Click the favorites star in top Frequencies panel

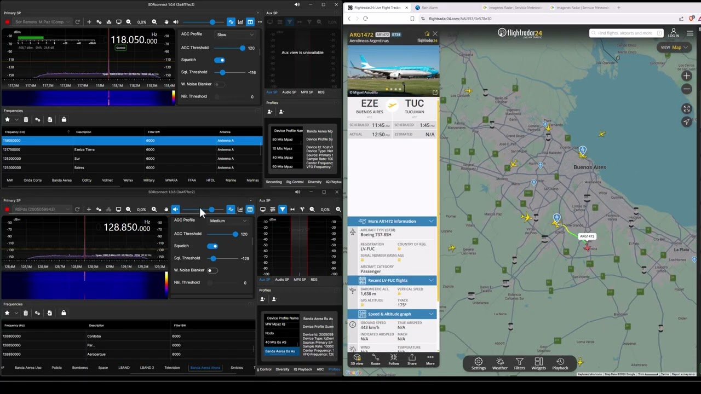[x=7, y=119]
